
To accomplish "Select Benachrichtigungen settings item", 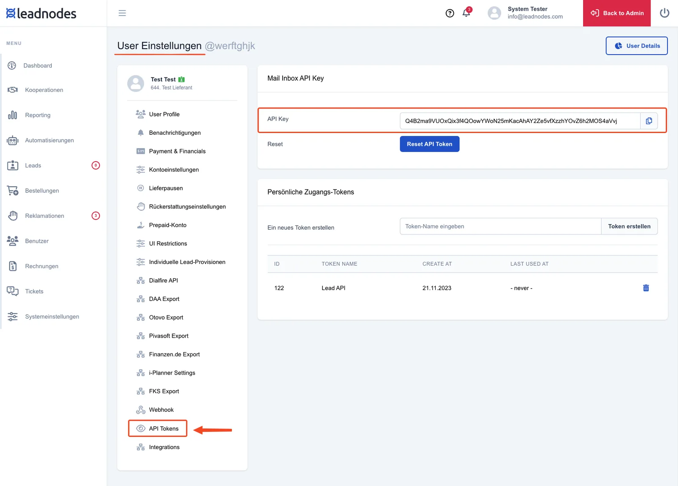I will [x=175, y=133].
